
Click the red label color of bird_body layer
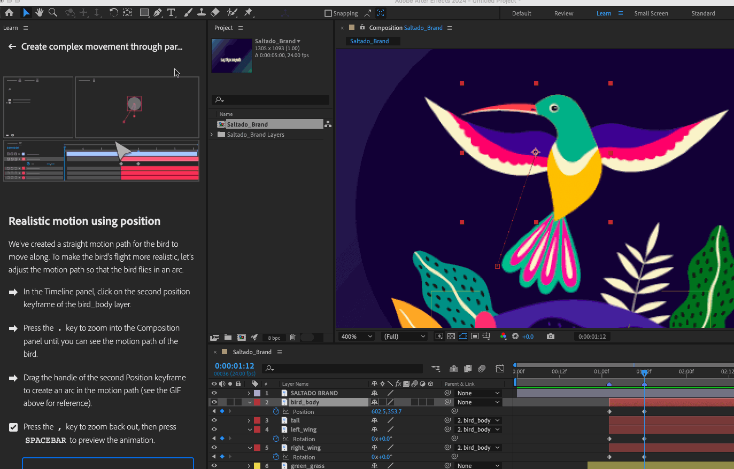[x=257, y=402]
